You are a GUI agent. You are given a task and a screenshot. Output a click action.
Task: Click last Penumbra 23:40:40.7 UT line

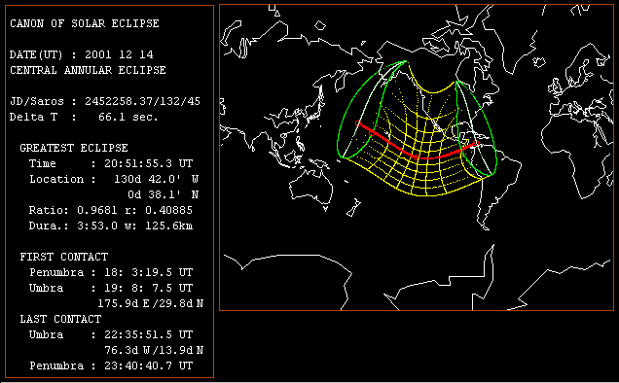click(111, 366)
